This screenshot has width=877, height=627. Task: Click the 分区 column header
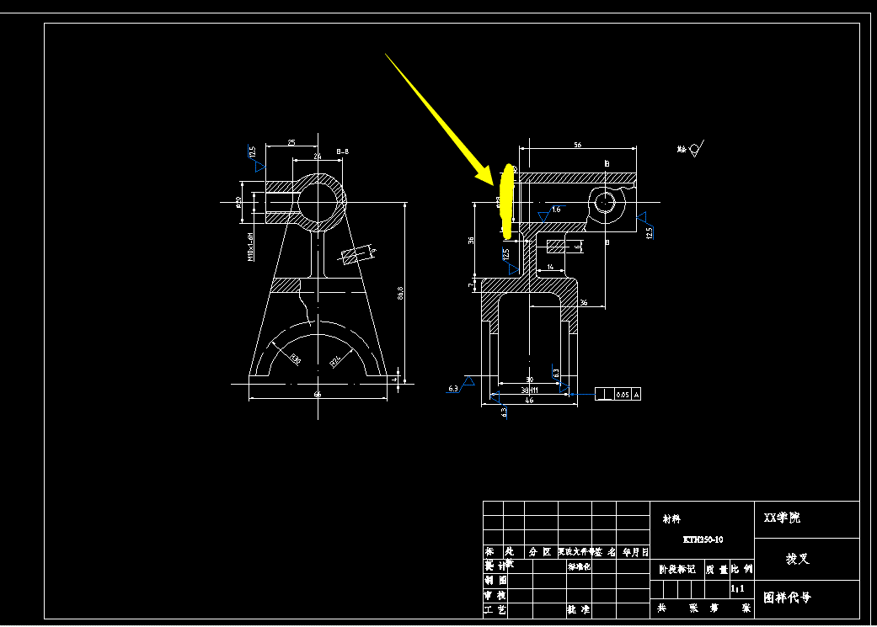tap(540, 552)
